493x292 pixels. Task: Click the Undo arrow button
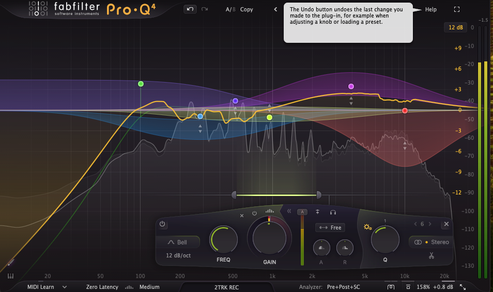pyautogui.click(x=190, y=9)
